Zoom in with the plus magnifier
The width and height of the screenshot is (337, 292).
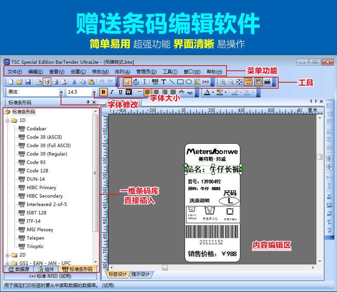[223, 82]
